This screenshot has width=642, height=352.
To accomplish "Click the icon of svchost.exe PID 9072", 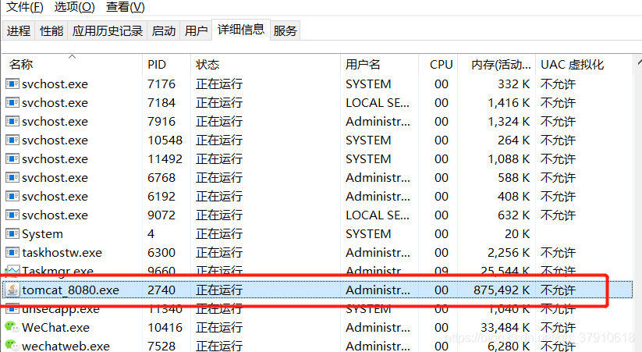I will point(12,215).
